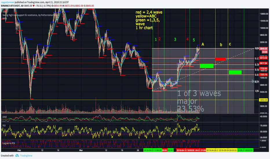Viewport: 270px width, 159px height.
Task: Select the yellow wave c label
Action: [230, 44]
